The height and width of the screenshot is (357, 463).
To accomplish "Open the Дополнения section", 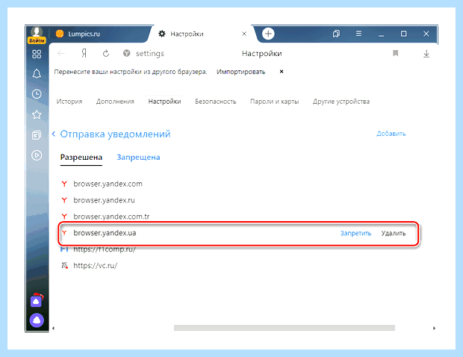I will (x=115, y=102).
